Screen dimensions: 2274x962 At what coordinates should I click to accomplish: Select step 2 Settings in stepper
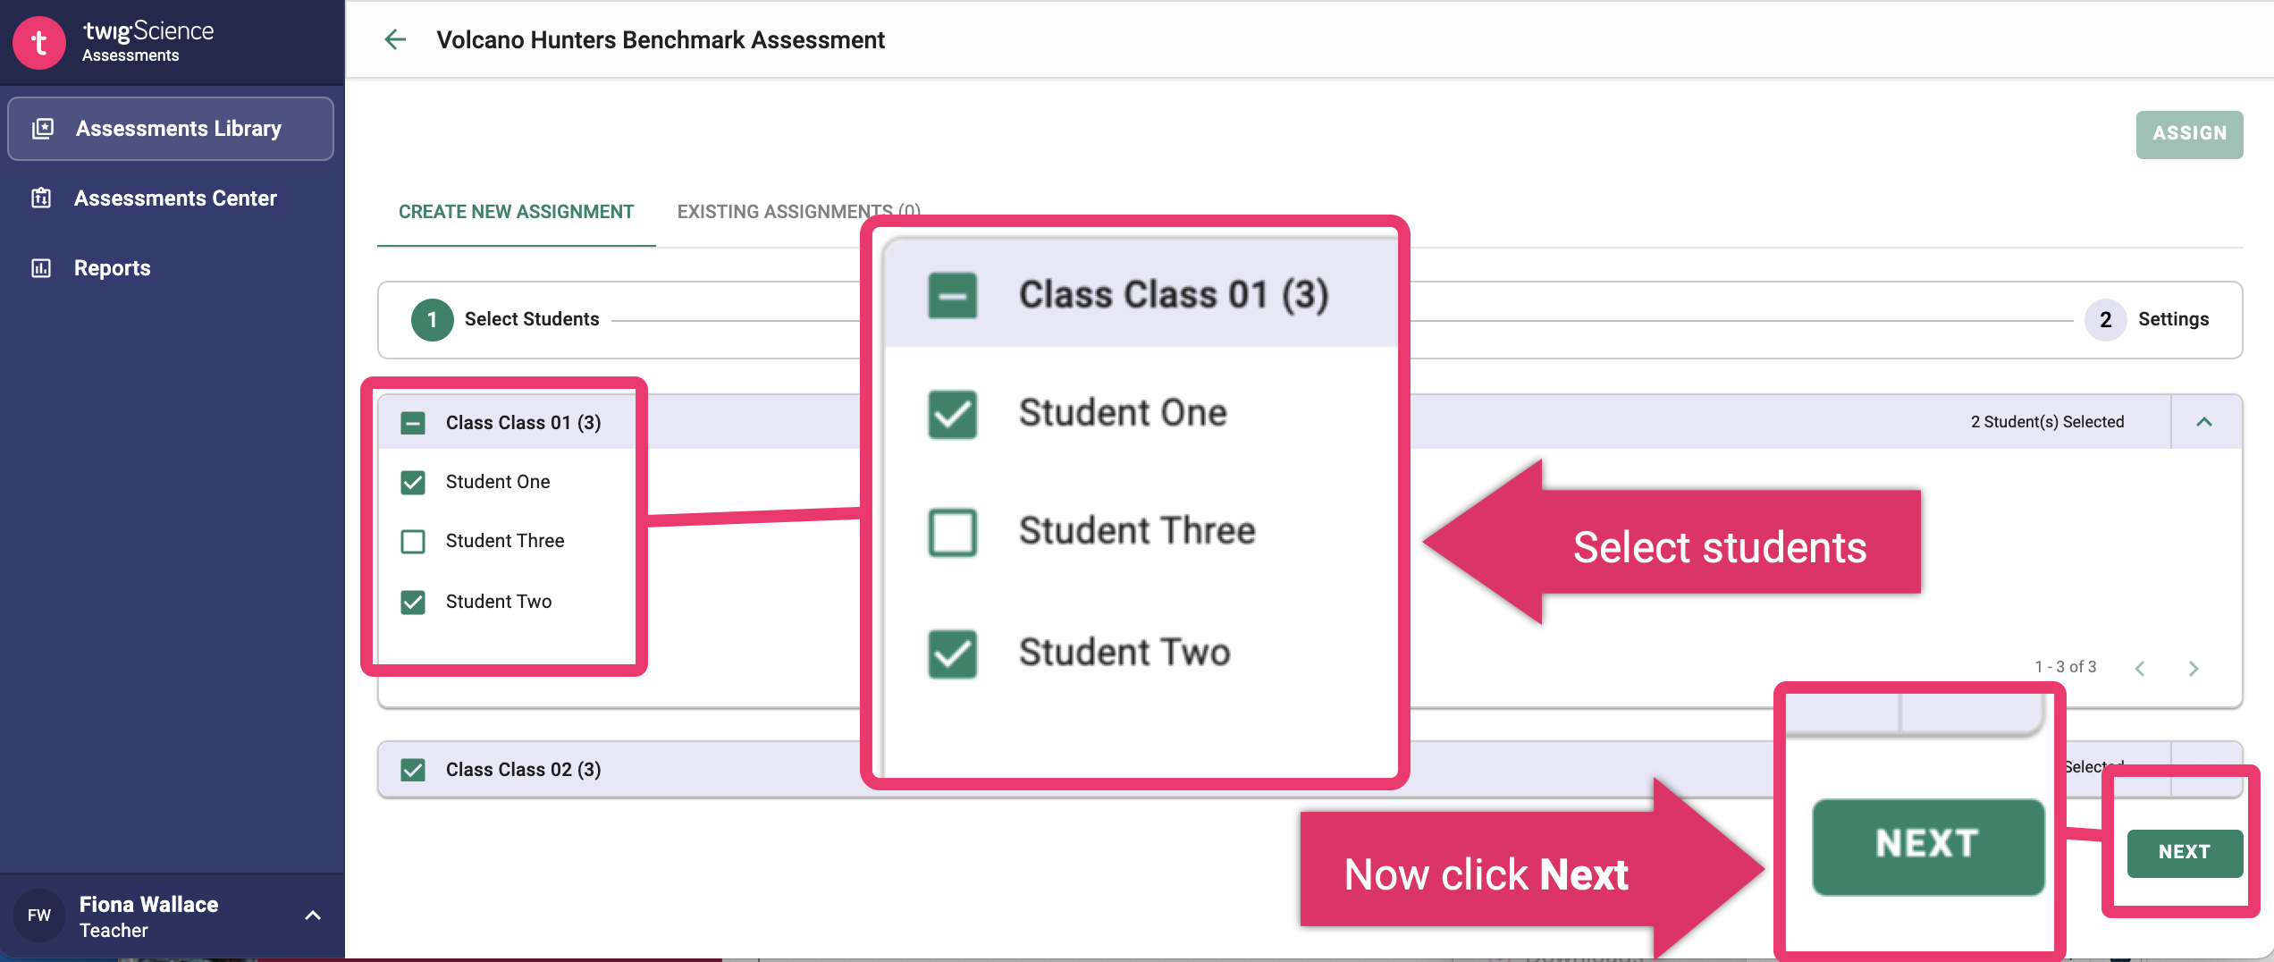tap(2147, 319)
